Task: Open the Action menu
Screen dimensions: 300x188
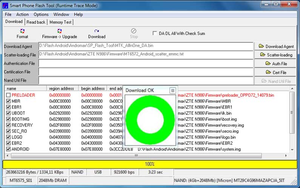Action: click(x=22, y=15)
